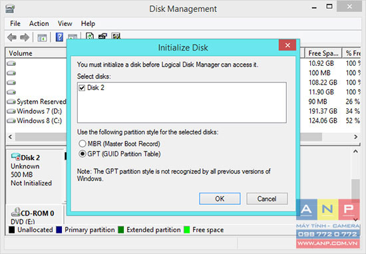Viewport: 366px width, 254px height.
Task: Close the Initialize Disk dialog
Action: coord(287,45)
